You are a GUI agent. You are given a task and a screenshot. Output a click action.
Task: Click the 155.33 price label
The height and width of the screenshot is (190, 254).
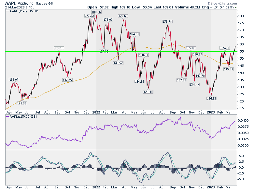(x=224, y=48)
